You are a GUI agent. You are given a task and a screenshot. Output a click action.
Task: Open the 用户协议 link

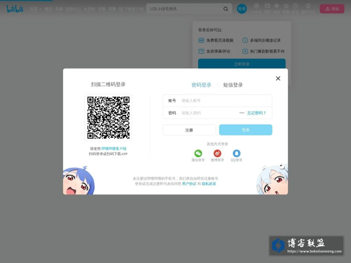(189, 184)
